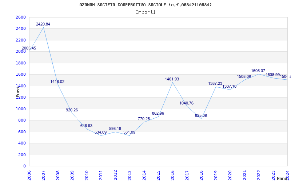
Task: Click the 2020 x-axis year label
Action: pos(230,175)
